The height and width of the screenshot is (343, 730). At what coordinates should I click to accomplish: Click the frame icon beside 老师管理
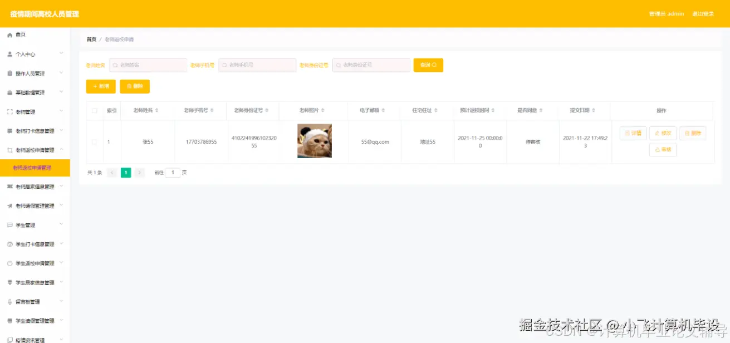coord(9,112)
